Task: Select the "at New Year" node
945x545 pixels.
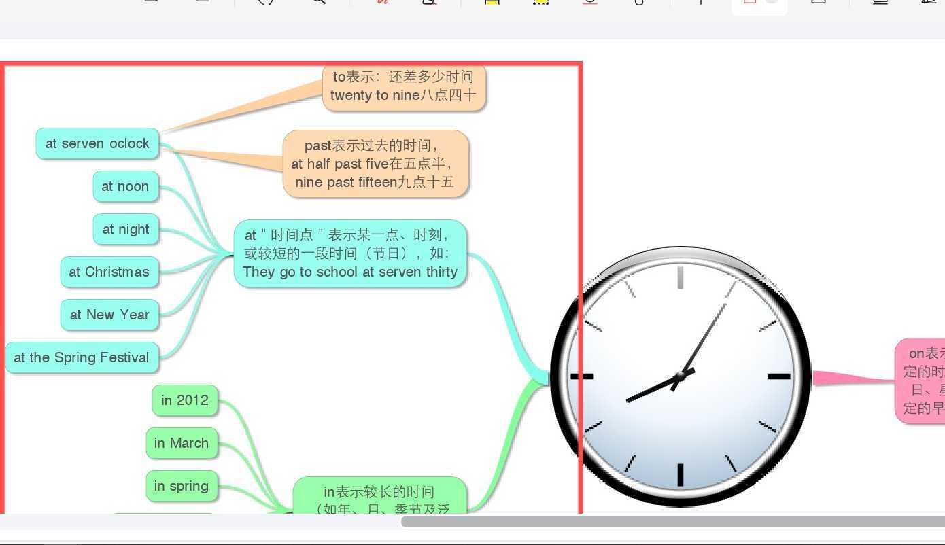Action: pos(109,315)
